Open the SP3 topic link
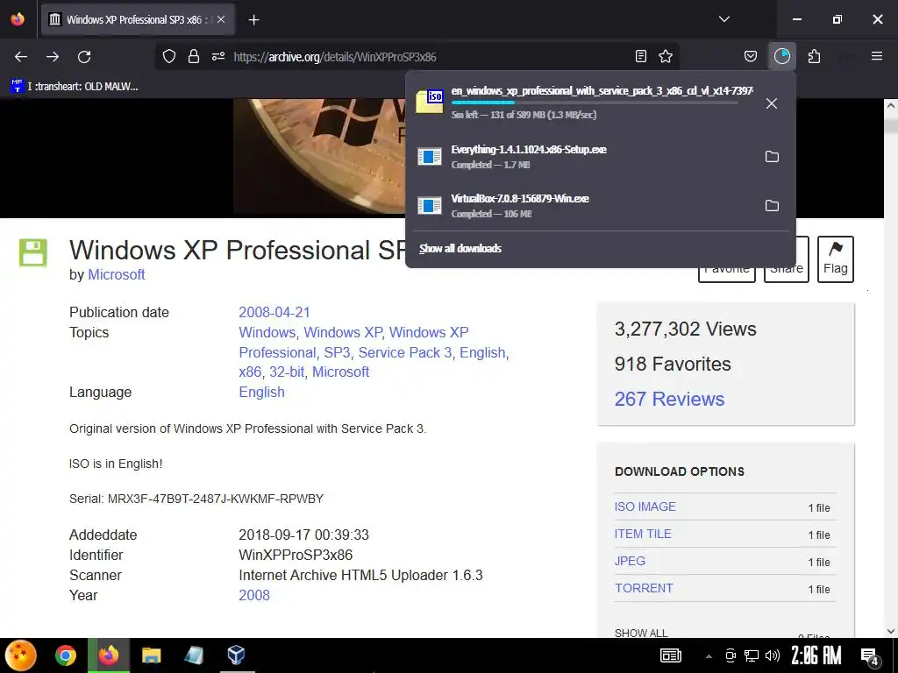This screenshot has height=673, width=898. (337, 352)
